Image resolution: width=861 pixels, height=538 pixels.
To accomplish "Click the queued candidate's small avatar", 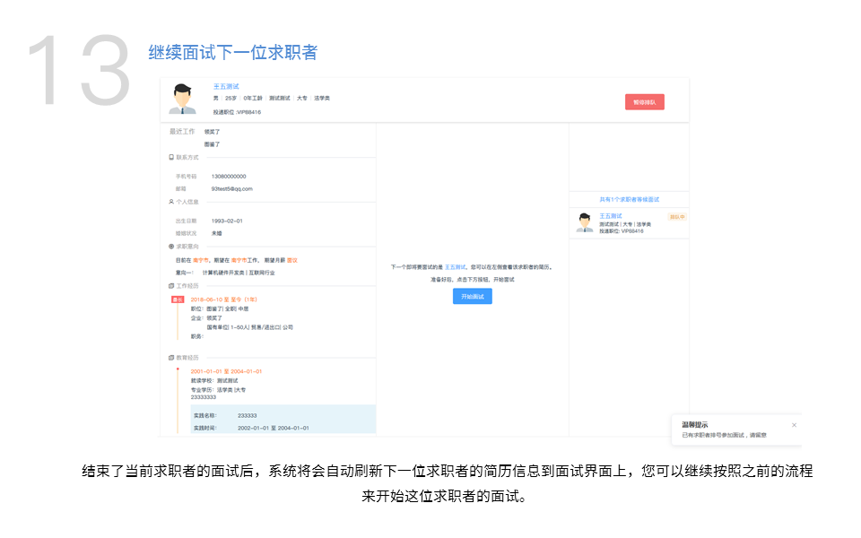I will [x=585, y=222].
